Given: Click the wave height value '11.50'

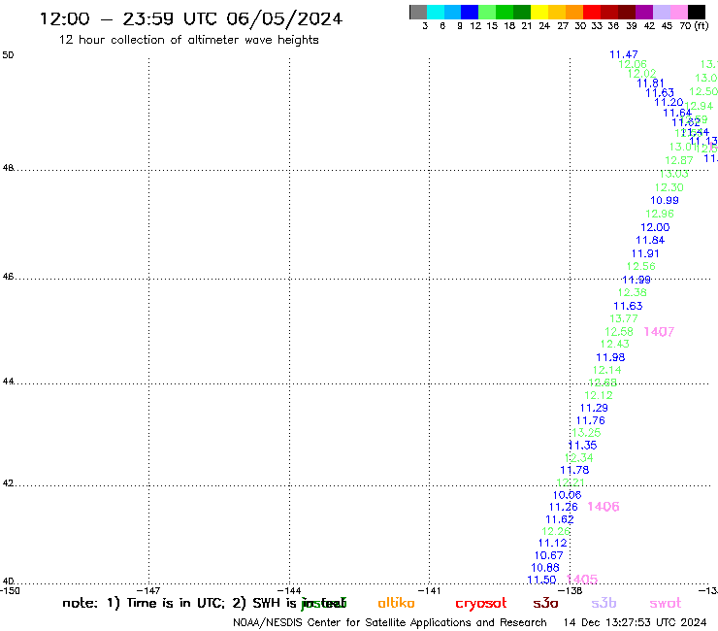Looking at the screenshot, I should pyautogui.click(x=541, y=580).
